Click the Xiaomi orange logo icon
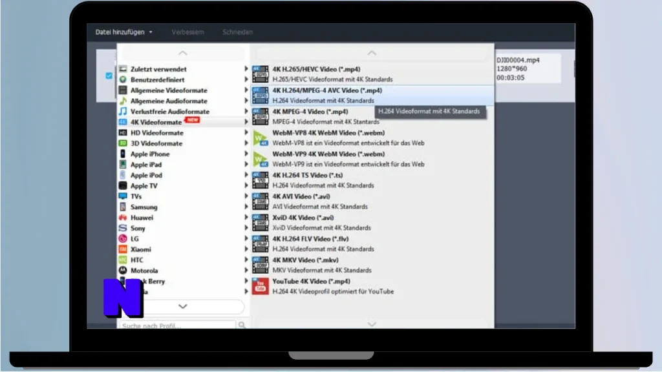 click(123, 249)
